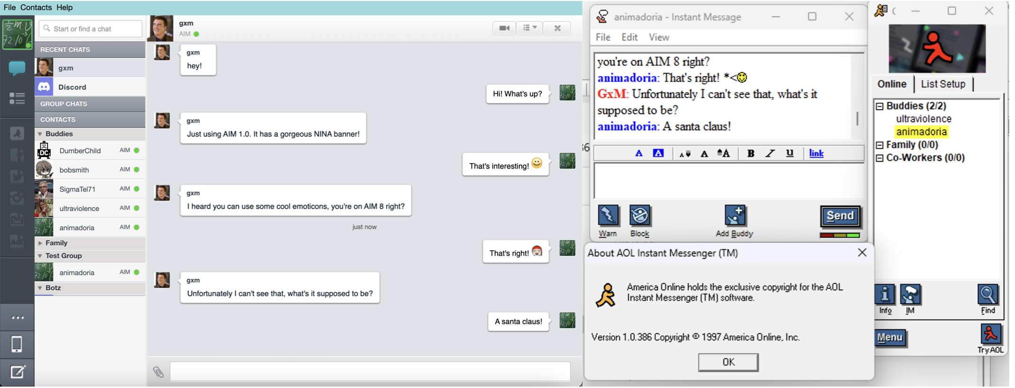Toggle italic text formatting

tap(770, 153)
